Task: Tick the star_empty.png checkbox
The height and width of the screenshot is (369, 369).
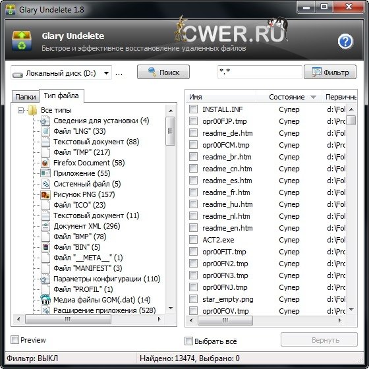Action: click(194, 299)
